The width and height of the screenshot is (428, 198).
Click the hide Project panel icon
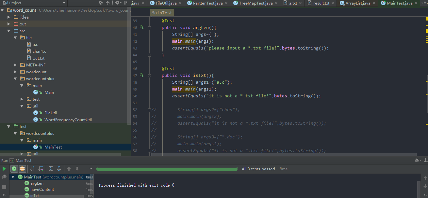[x=126, y=3]
